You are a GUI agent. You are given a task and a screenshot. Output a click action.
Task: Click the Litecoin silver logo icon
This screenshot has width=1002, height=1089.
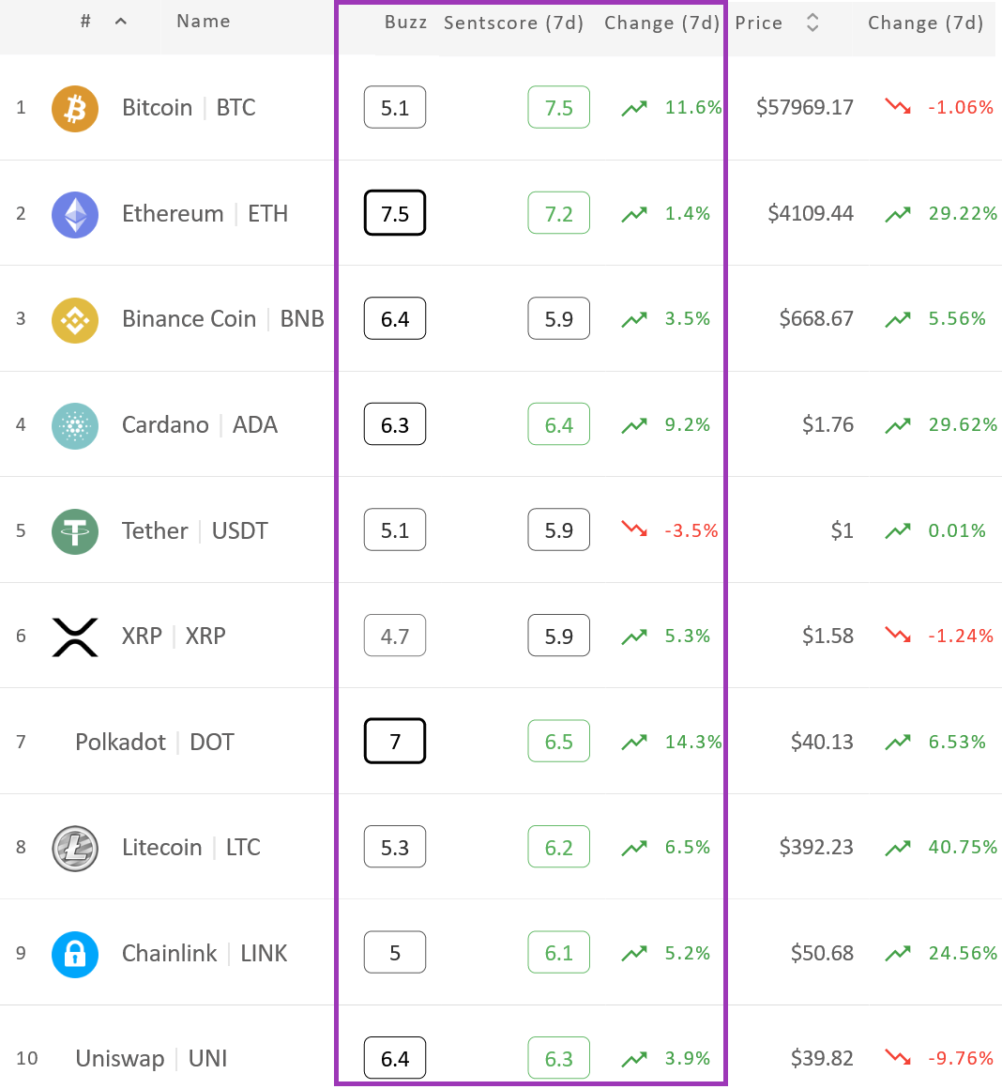(x=75, y=848)
